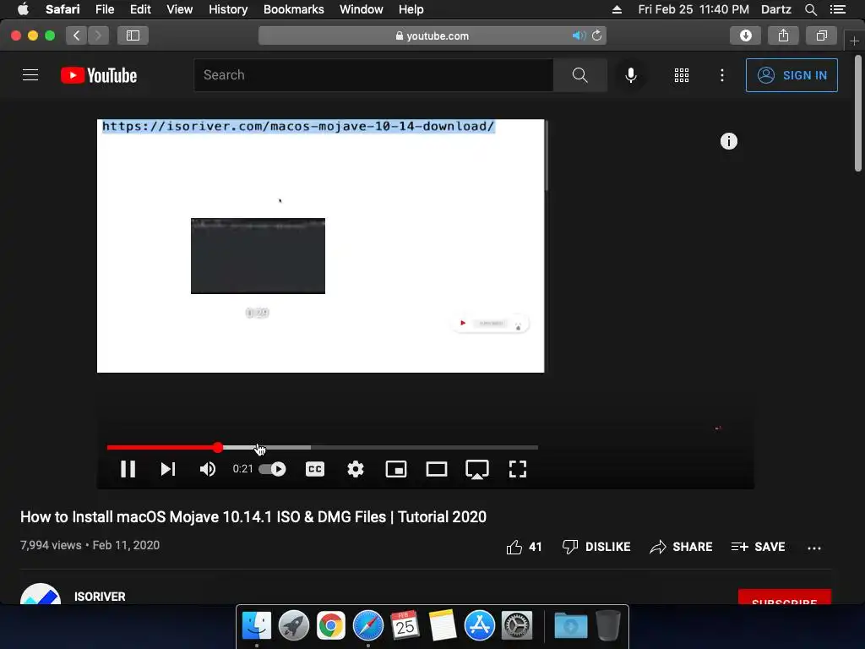Open Notes from the Dock
Image resolution: width=865 pixels, height=649 pixels.
(x=443, y=625)
